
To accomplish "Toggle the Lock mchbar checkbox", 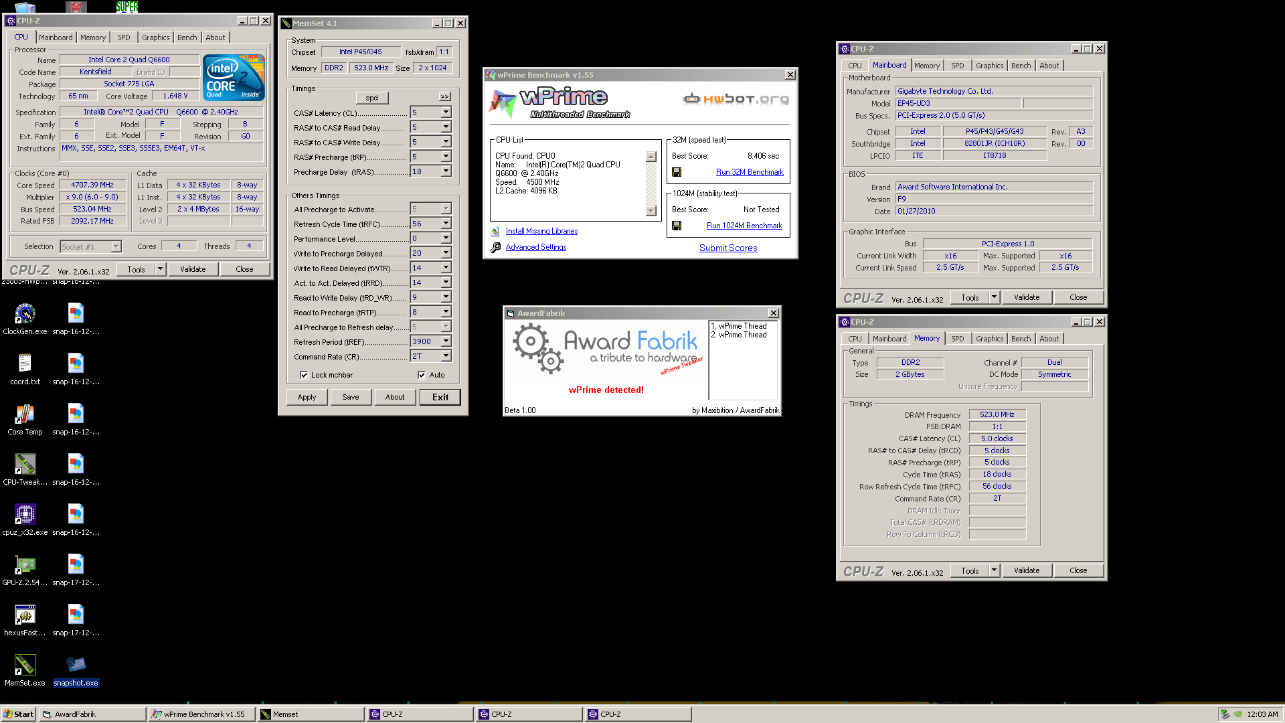I will (304, 375).
